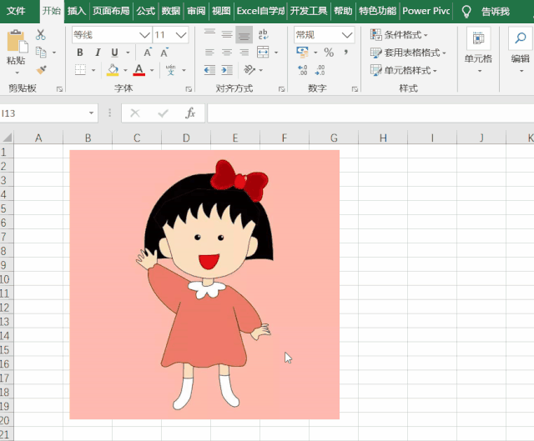This screenshot has width=534, height=441.
Task: Click the Merge and Center icon
Action: pyautogui.click(x=264, y=53)
